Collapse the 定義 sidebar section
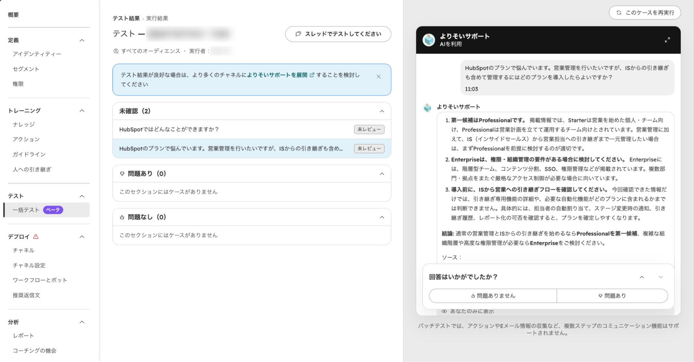 (x=82, y=40)
